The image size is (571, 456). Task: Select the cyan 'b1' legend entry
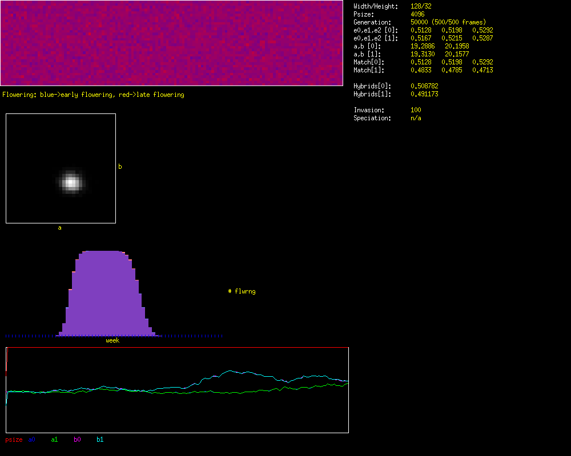point(100,439)
